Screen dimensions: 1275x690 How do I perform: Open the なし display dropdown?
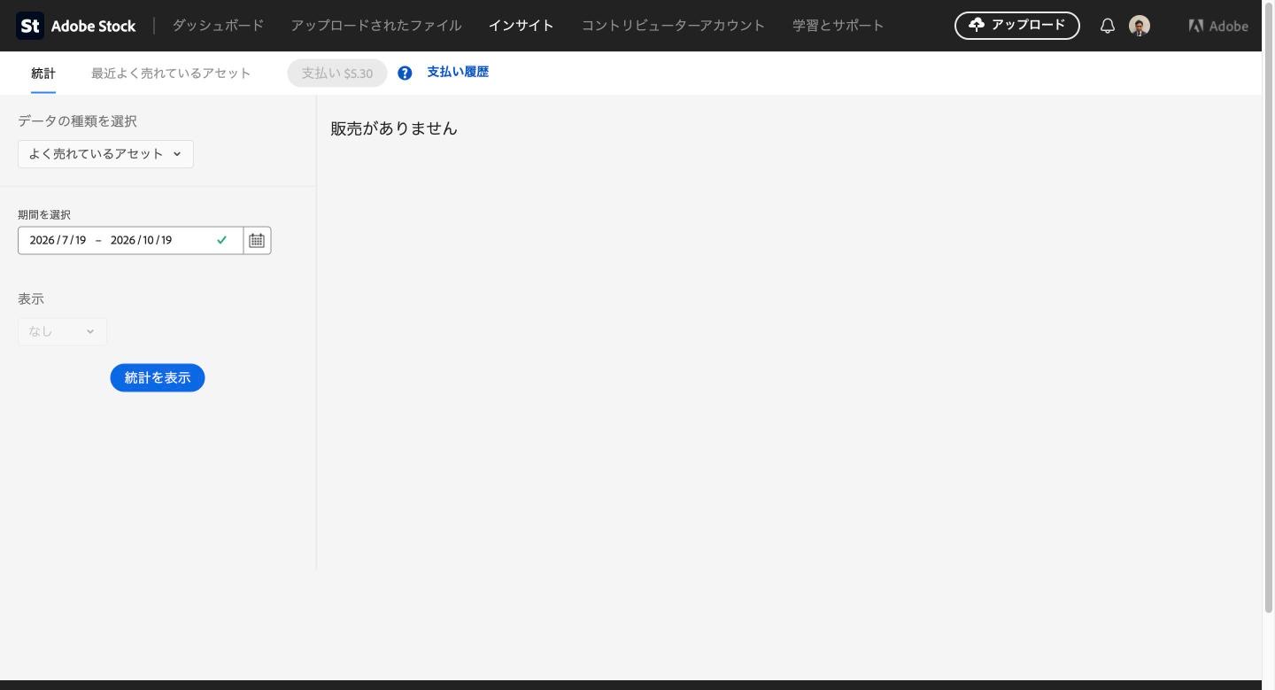62,331
